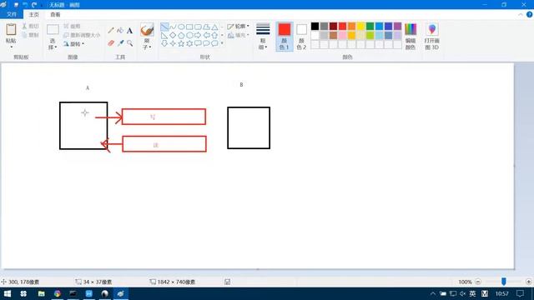Pick the purple color swatch
This screenshot has height=300, width=534.
click(397, 26)
